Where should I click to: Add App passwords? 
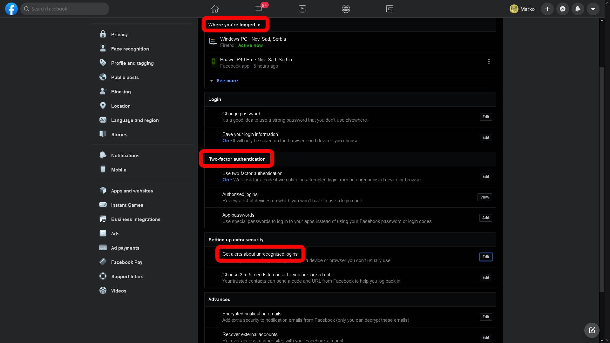[485, 218]
